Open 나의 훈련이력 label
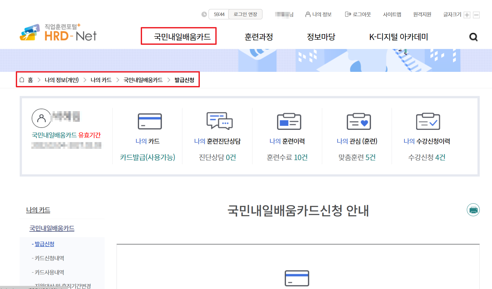The height and width of the screenshot is (289, 492). (x=287, y=141)
